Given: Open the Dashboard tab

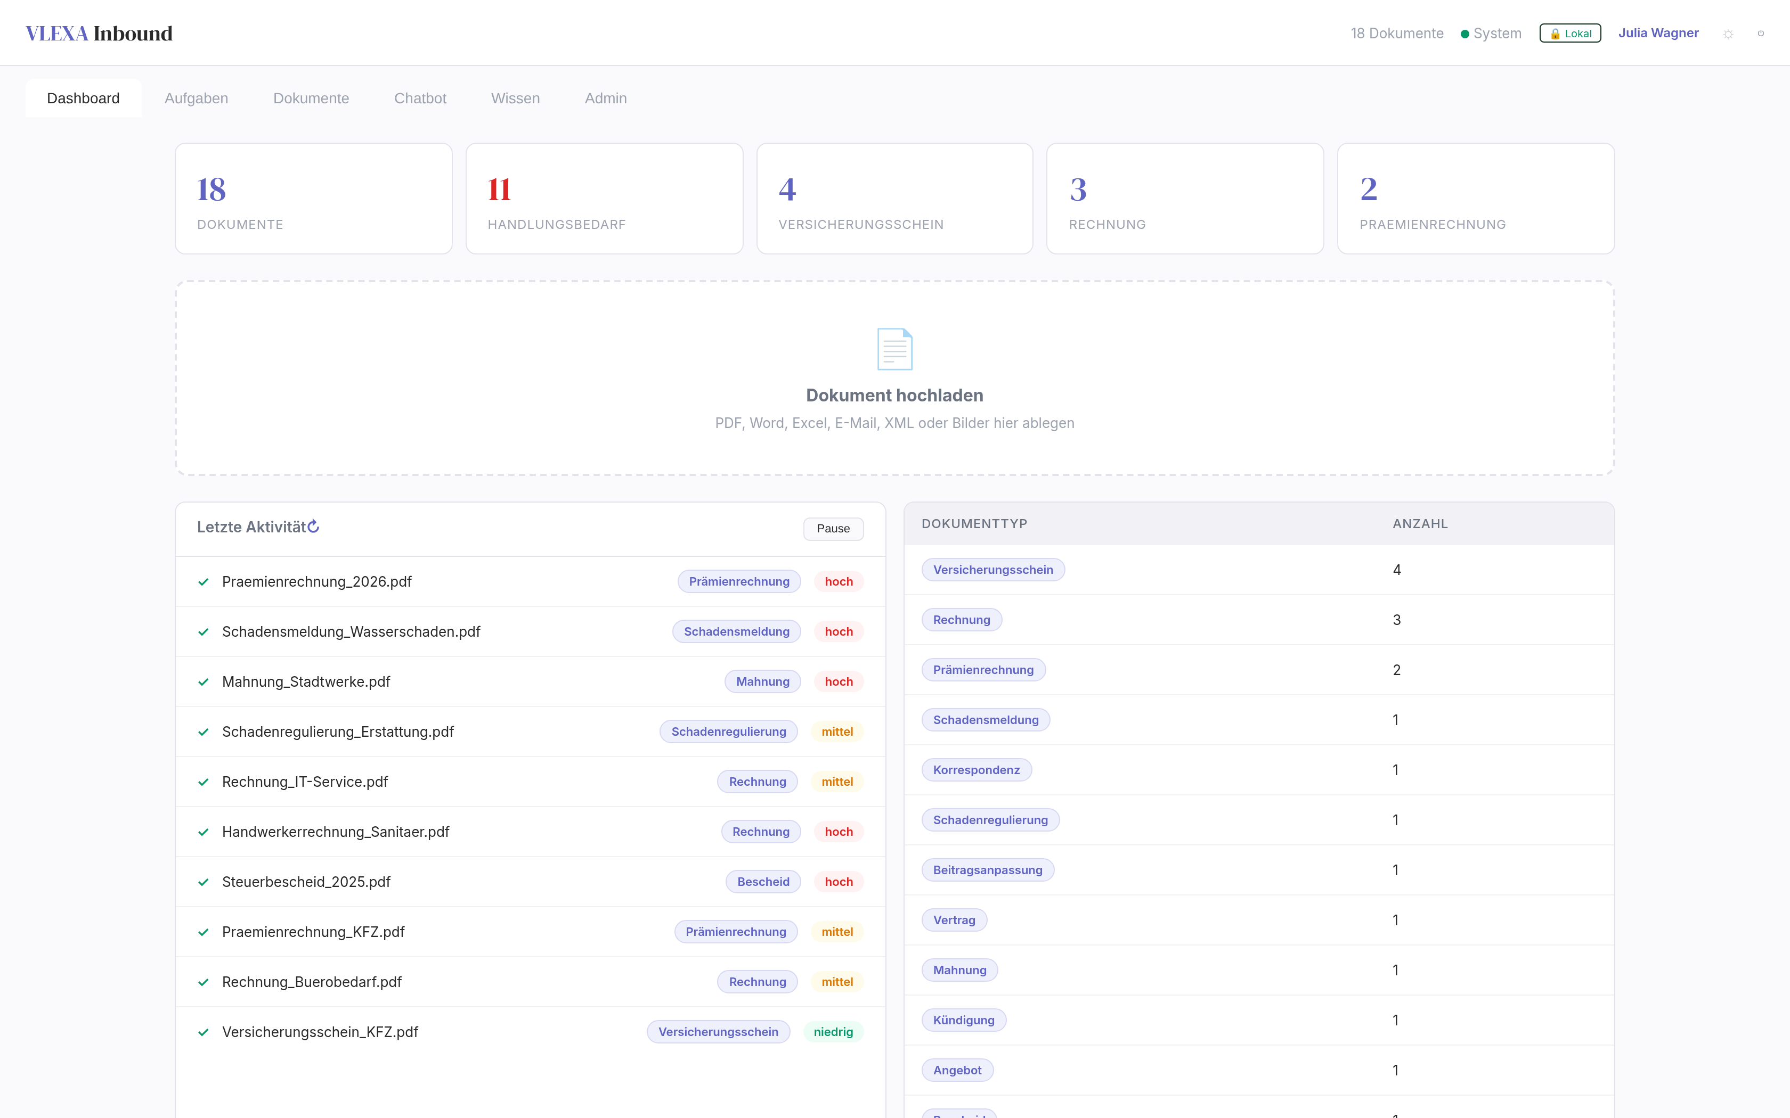Looking at the screenshot, I should point(83,98).
